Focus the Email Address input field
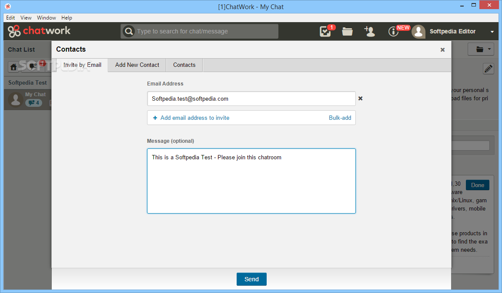The width and height of the screenshot is (502, 293). (251, 99)
